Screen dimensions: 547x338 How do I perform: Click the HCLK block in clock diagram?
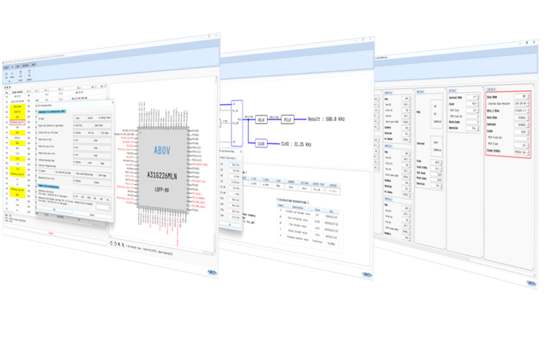pyautogui.click(x=261, y=119)
